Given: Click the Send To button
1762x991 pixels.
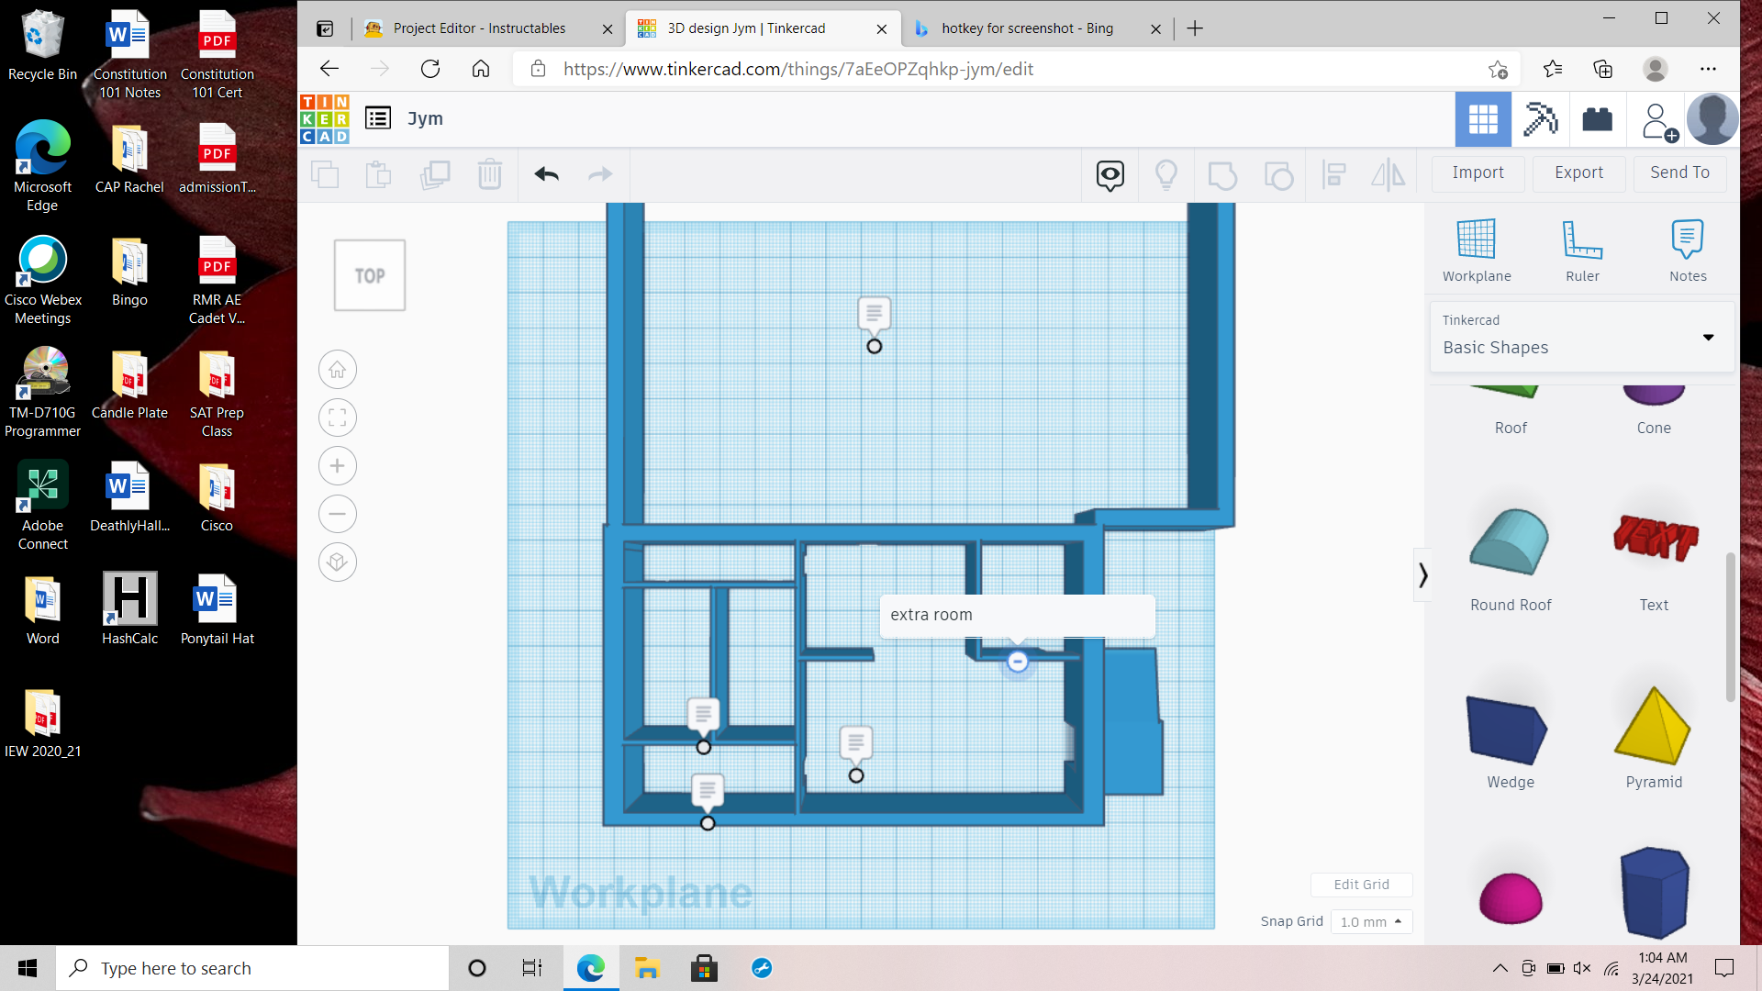Looking at the screenshot, I should 1679,173.
